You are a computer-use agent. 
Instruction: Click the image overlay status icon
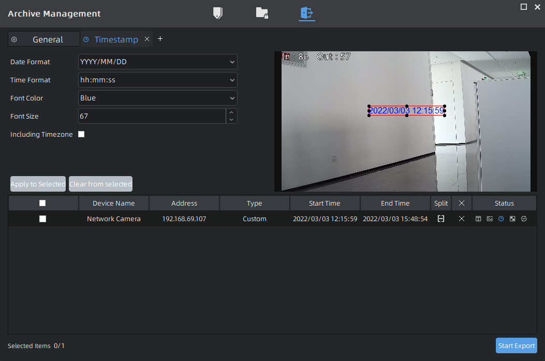[490, 219]
